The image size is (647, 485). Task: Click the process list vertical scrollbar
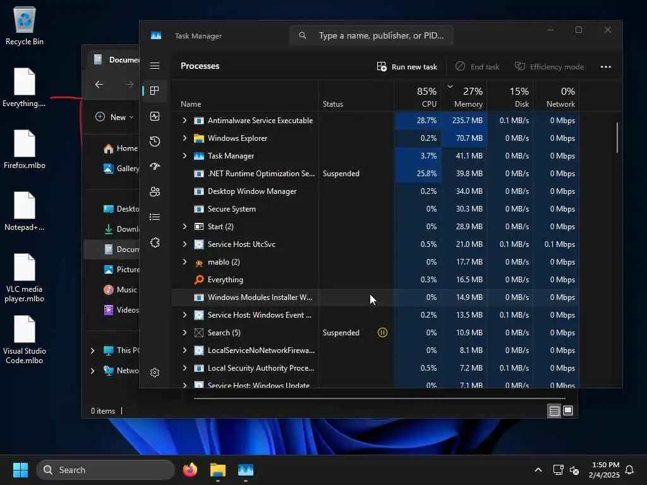coord(617,138)
